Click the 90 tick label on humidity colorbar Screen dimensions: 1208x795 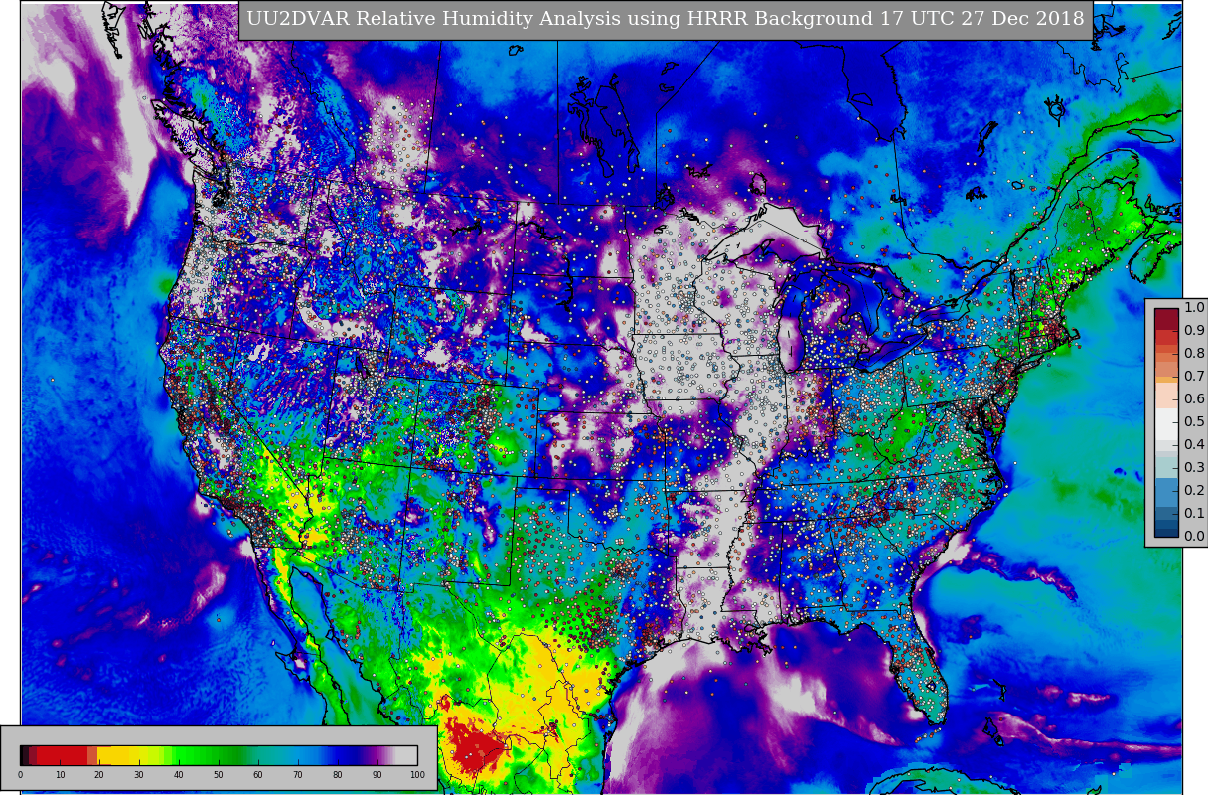coord(377,775)
